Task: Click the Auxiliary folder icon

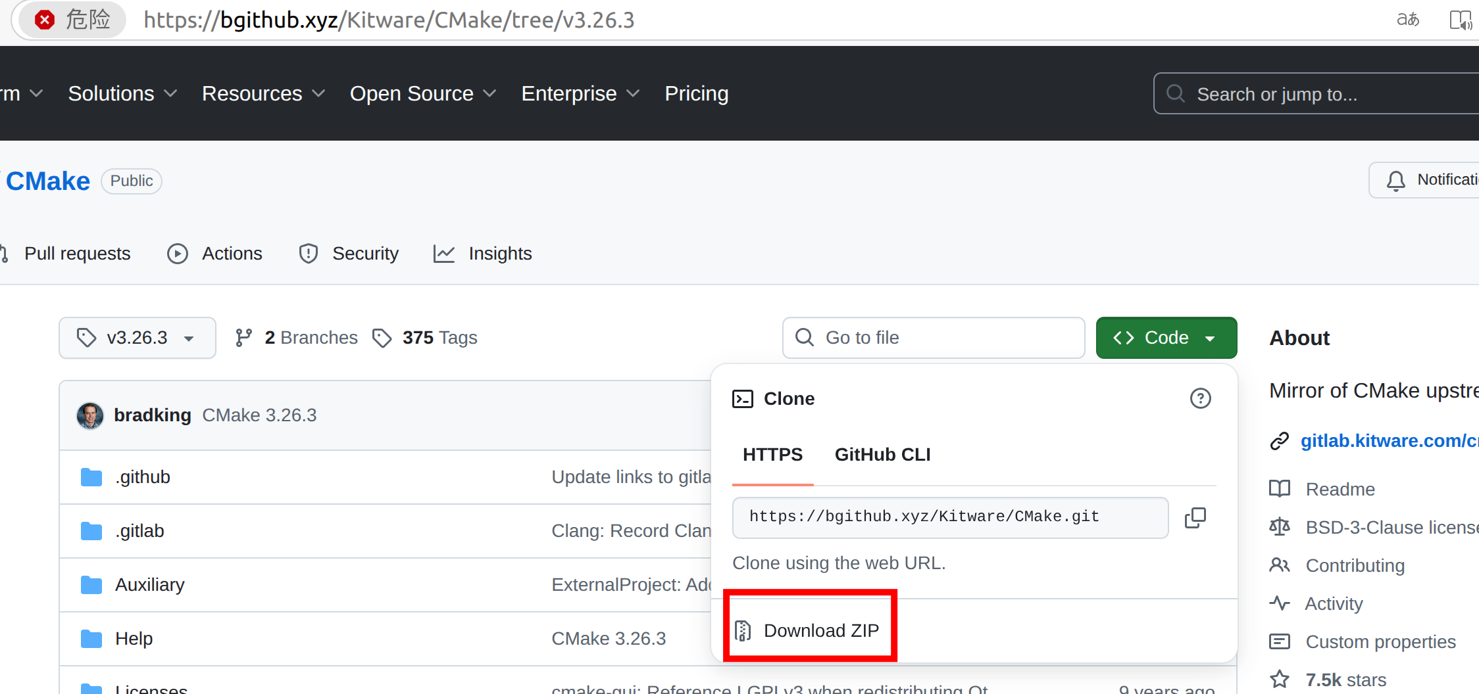Action: (x=91, y=585)
